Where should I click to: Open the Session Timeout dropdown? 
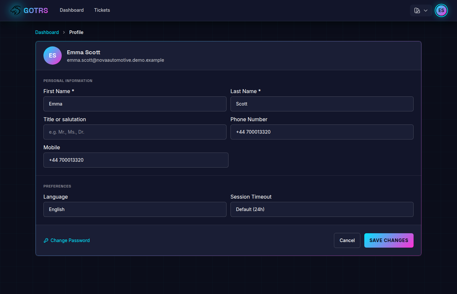pyautogui.click(x=322, y=209)
